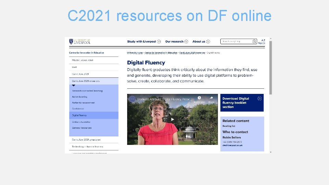Click the Robin Sellers contact name

pos(232,137)
